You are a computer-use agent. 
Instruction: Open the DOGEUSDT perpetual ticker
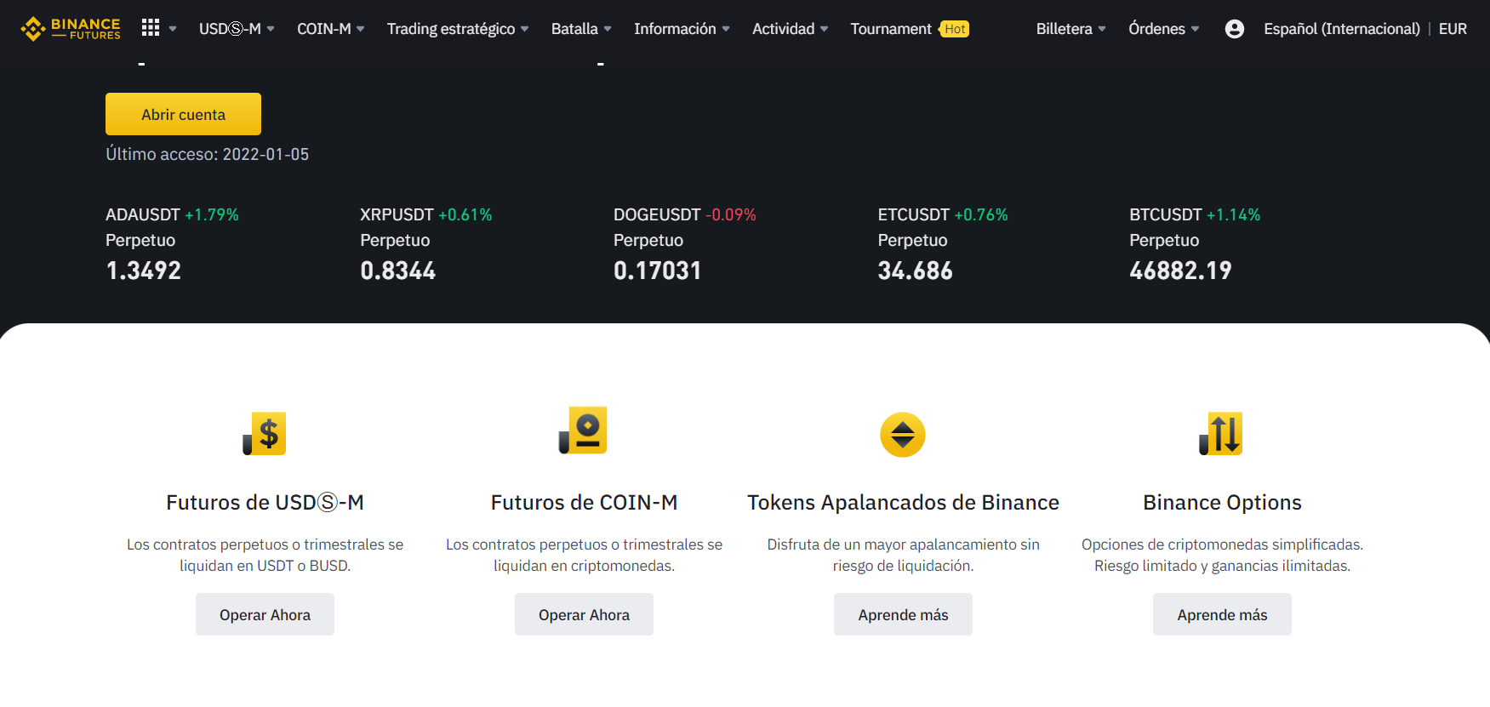pyautogui.click(x=685, y=243)
